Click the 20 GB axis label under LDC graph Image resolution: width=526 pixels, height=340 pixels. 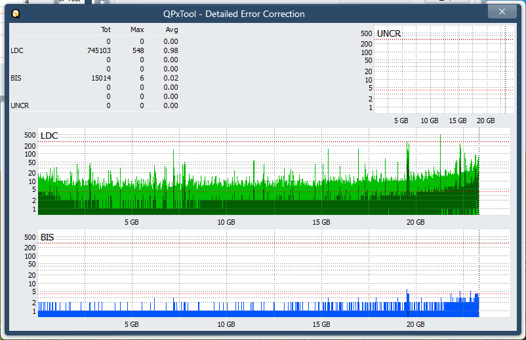point(416,222)
